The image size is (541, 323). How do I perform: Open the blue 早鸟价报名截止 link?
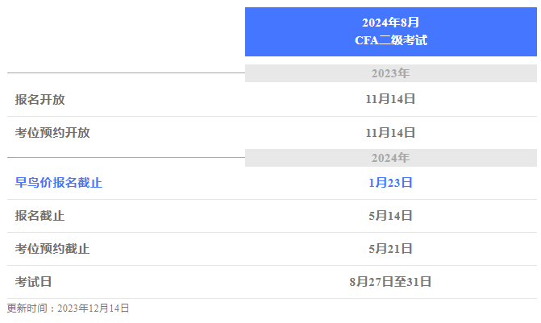[59, 183]
